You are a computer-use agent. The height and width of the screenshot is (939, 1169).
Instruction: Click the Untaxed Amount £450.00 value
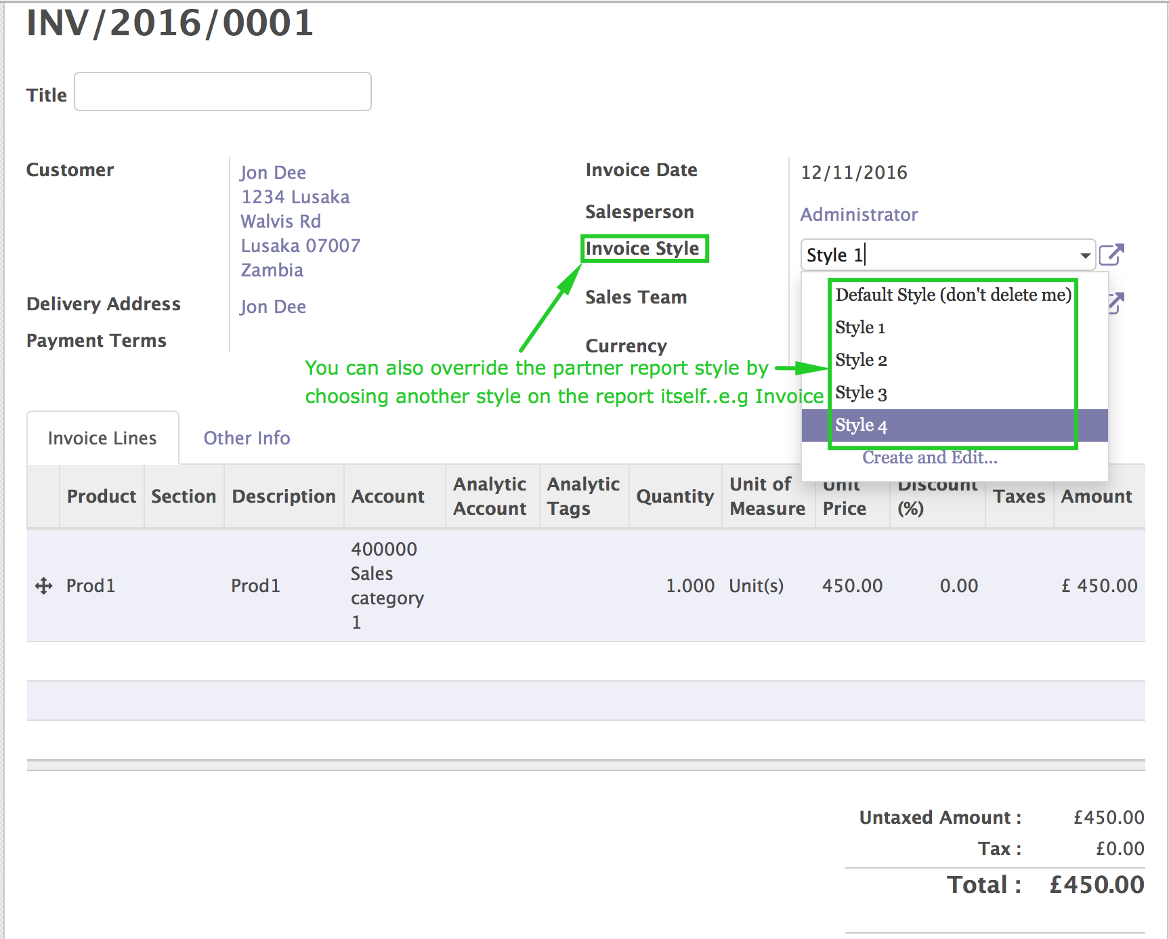pyautogui.click(x=1109, y=818)
